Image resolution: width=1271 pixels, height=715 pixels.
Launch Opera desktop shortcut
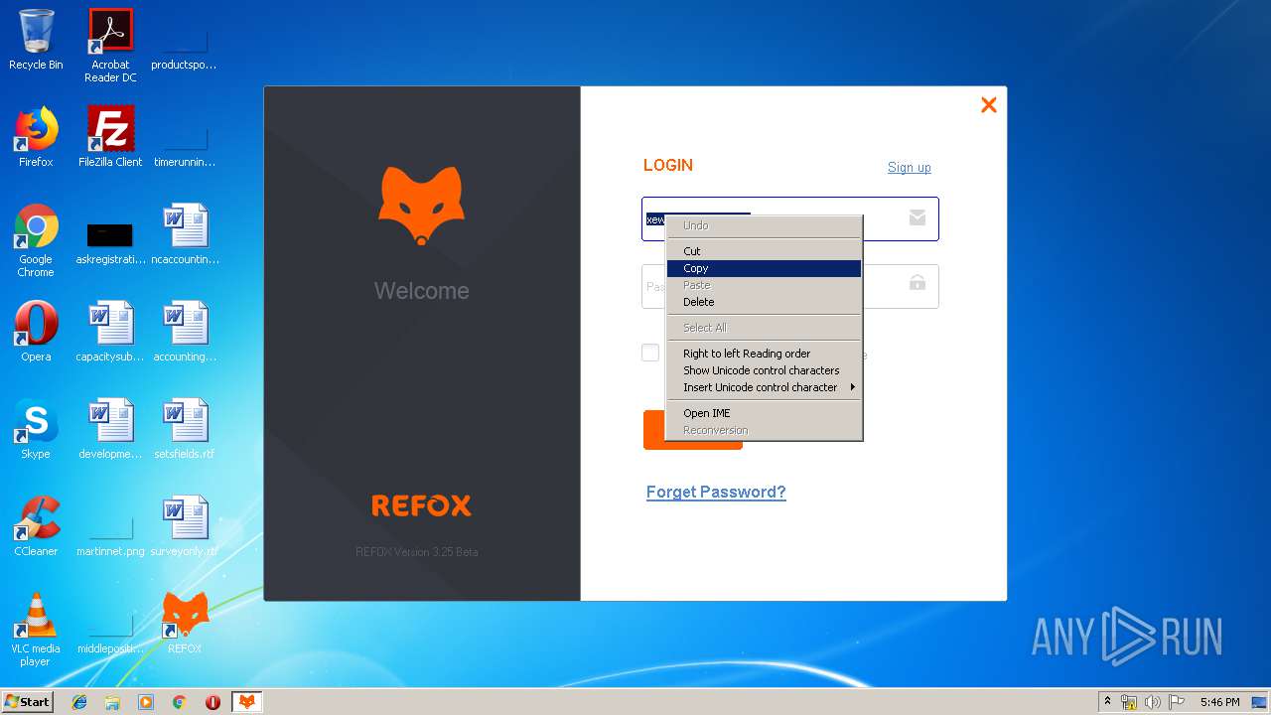(36, 332)
